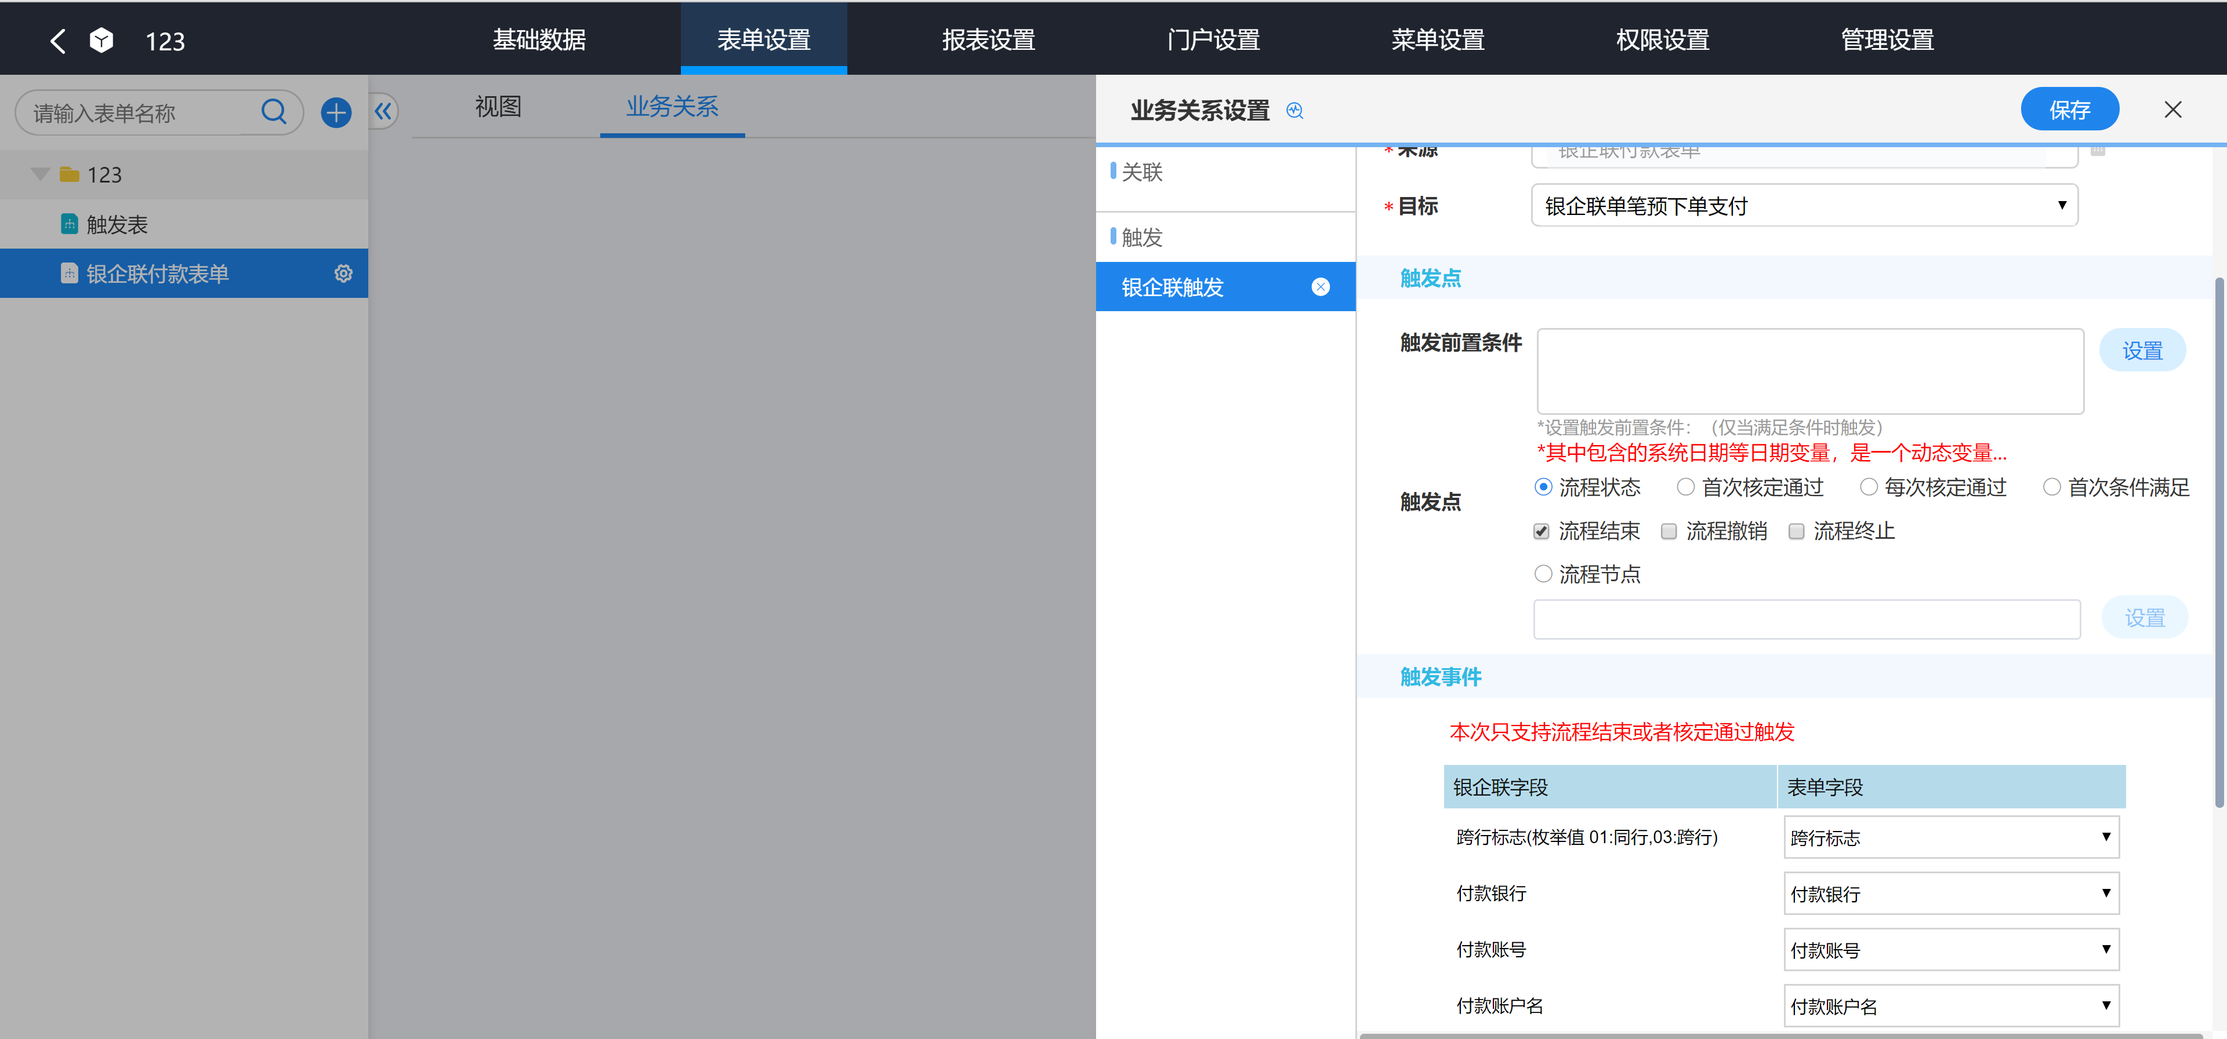The image size is (2227, 1039).
Task: Click 设置 button beside 触发前置条件
Action: (x=2141, y=351)
